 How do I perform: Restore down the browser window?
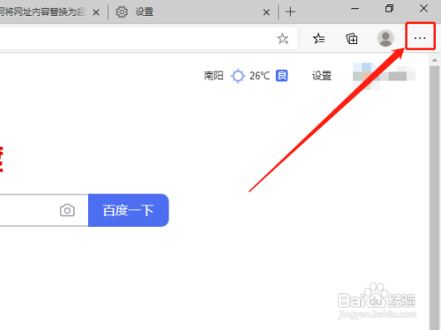point(389,9)
